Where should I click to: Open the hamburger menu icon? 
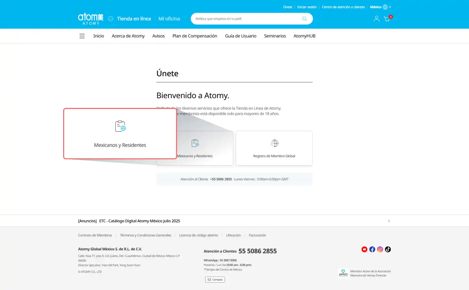(x=82, y=36)
